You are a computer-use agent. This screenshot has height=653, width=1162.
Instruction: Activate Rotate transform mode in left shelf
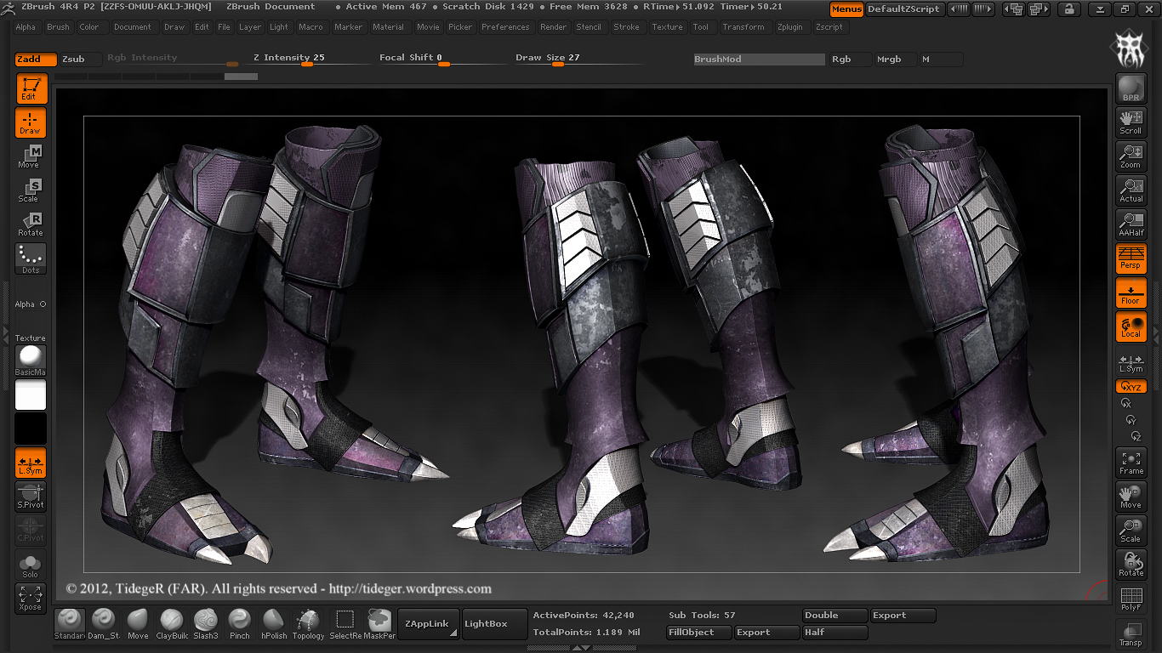point(31,224)
